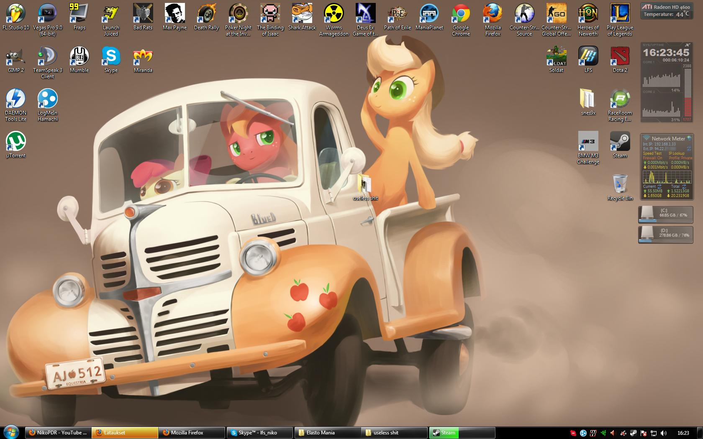This screenshot has width=703, height=439.
Task: Click the Steam shortcut on the desktop
Action: pyautogui.click(x=620, y=145)
